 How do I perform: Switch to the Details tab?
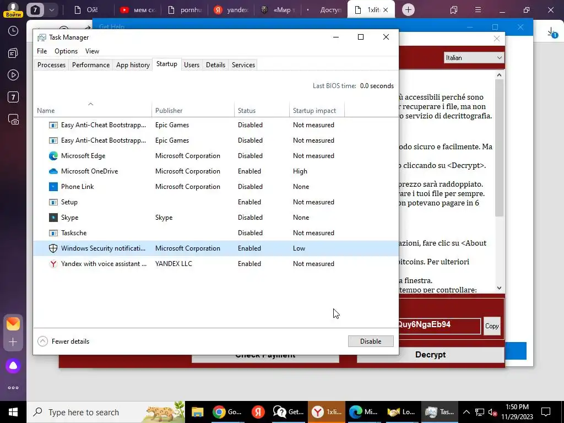[x=215, y=65]
